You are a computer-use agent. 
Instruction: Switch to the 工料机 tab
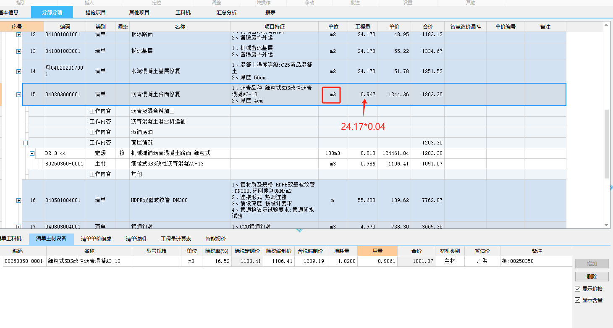click(x=183, y=12)
